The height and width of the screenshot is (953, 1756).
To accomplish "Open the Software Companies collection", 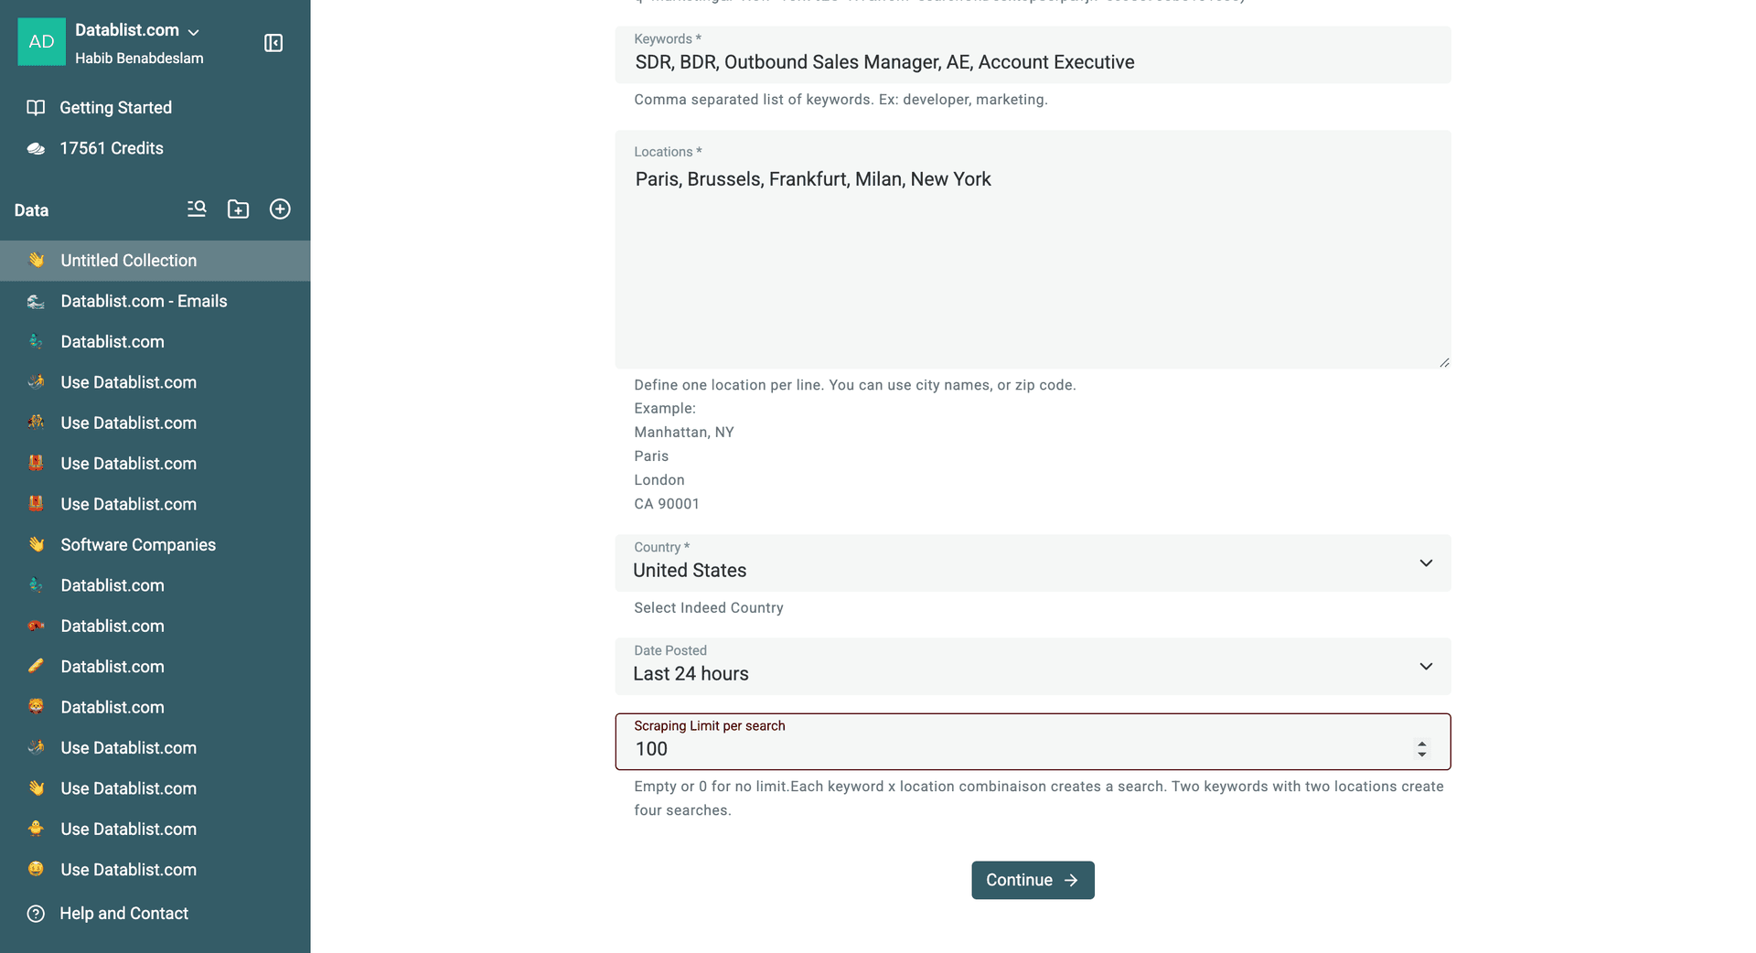I will tap(138, 544).
